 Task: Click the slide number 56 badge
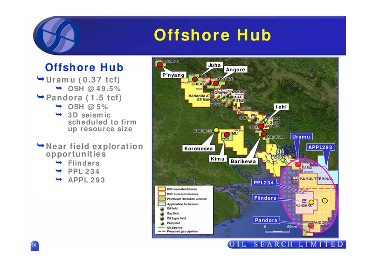click(35, 245)
